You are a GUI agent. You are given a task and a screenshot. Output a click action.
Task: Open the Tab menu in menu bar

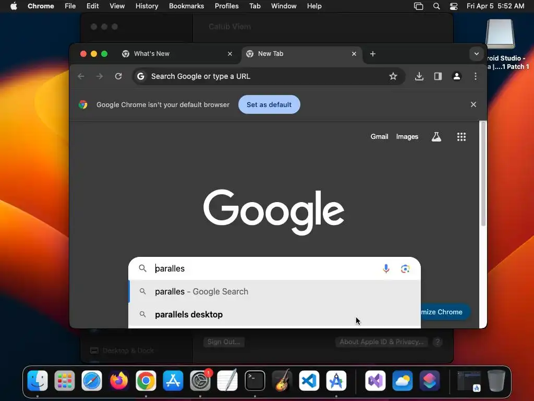click(x=254, y=6)
